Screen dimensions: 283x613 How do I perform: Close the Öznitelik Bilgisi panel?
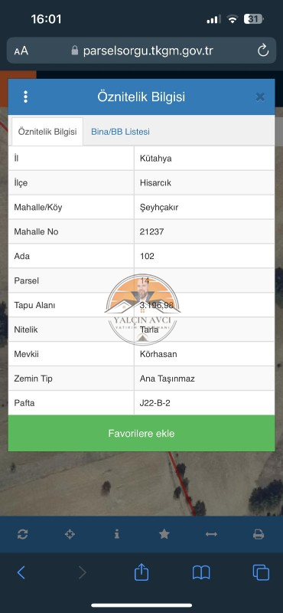click(x=260, y=97)
